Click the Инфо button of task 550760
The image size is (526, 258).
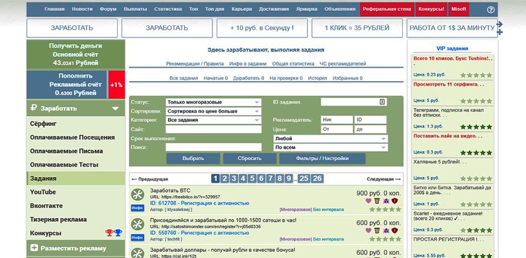pos(138,237)
